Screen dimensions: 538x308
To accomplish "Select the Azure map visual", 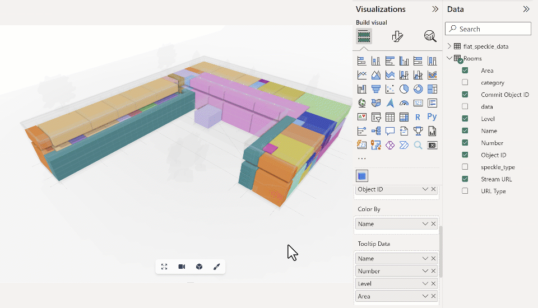I will (390, 103).
